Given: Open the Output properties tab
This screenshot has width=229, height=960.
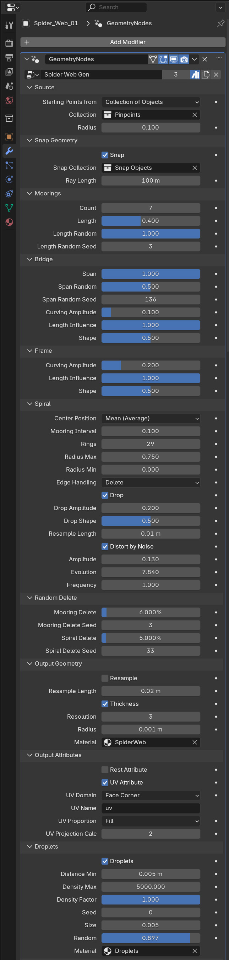Looking at the screenshot, I should 9,57.
